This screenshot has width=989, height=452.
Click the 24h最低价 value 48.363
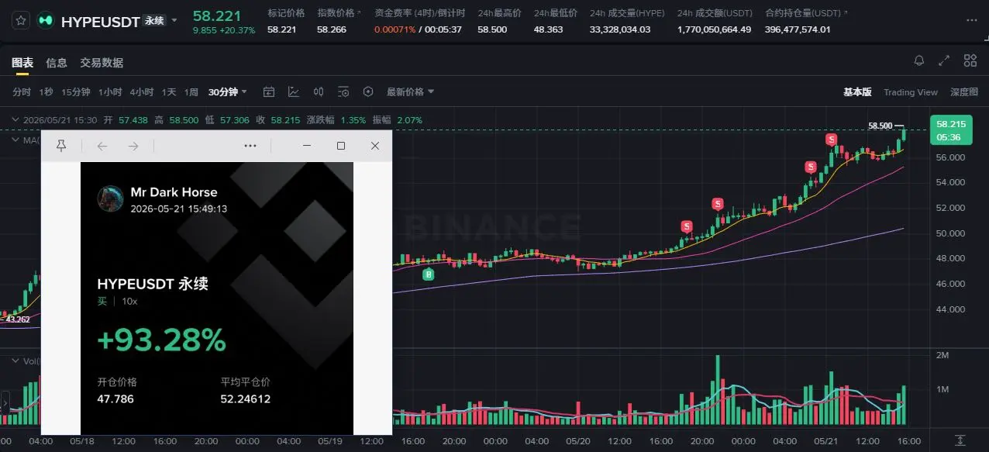pos(549,29)
